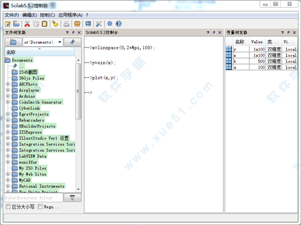Click the paste clipboard icon

[x=45, y=24]
